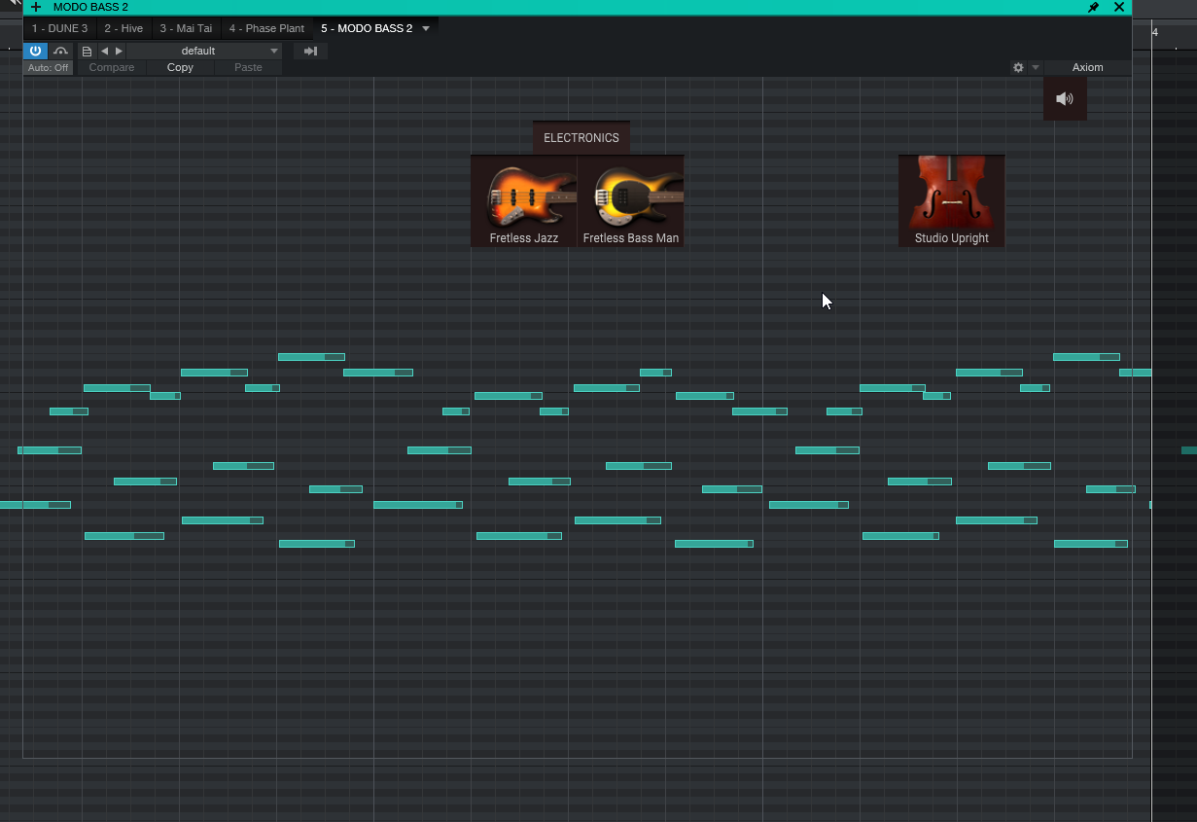This screenshot has width=1197, height=822.
Task: Open the gear settings icon near Axiom
Action: (1018, 68)
